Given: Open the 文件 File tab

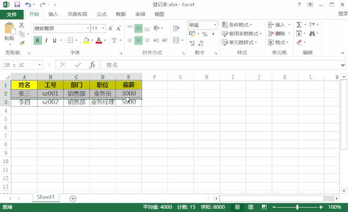Looking at the screenshot, I should (11, 14).
